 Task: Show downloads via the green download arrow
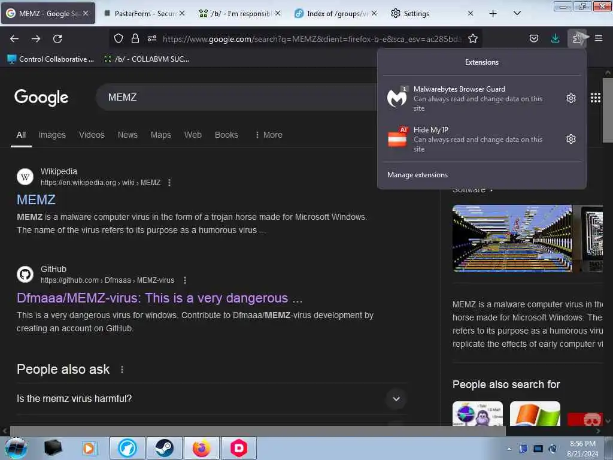(555, 38)
